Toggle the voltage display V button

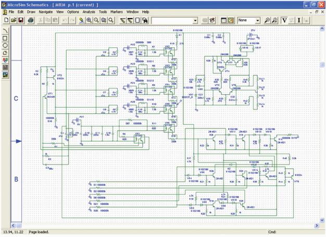pyautogui.click(x=284, y=20)
